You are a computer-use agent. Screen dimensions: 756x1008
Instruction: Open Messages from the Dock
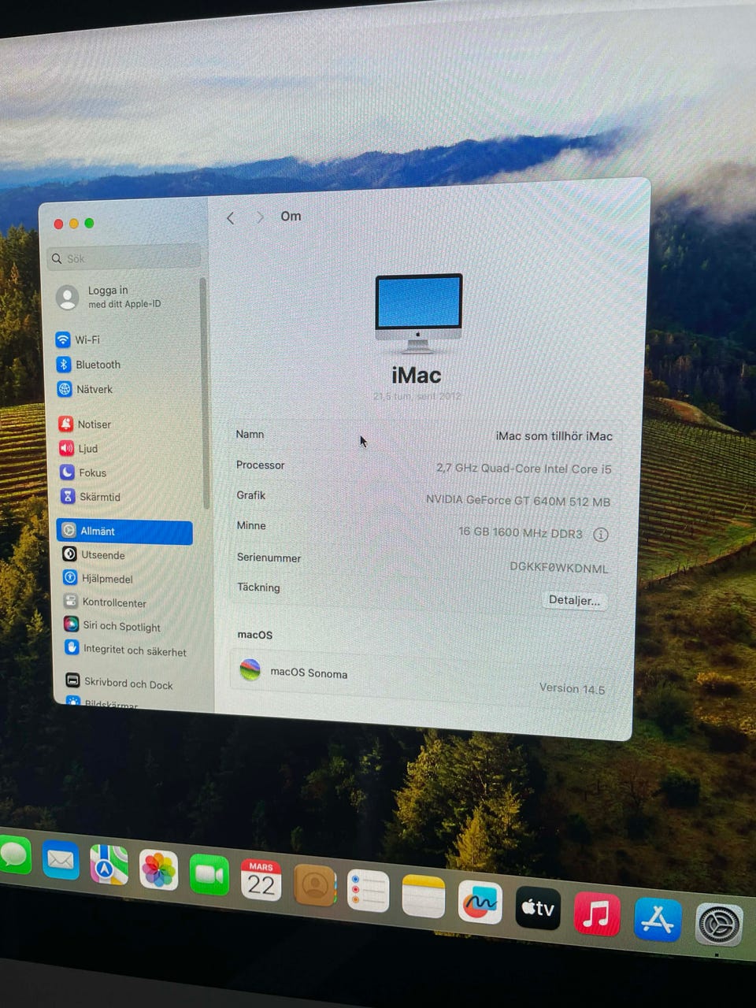13,855
